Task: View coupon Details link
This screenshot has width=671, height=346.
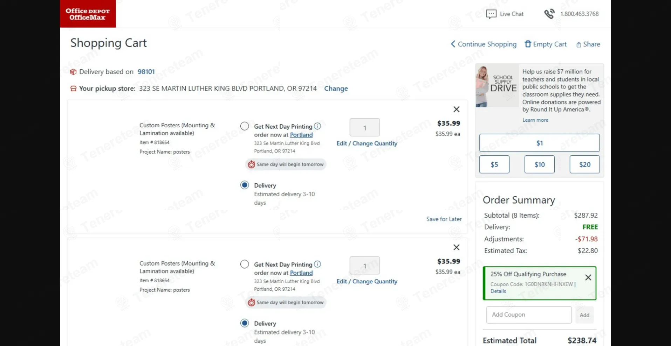Action: pos(498,291)
